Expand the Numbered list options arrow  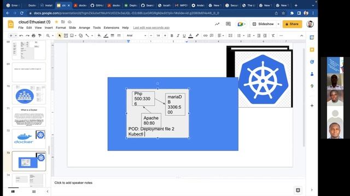pyautogui.click(x=254, y=35)
